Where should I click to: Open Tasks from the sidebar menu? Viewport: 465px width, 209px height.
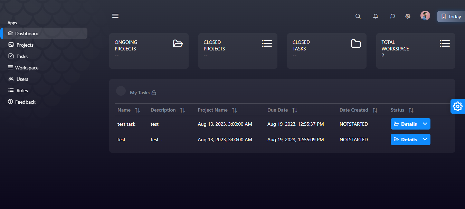[x=22, y=56]
